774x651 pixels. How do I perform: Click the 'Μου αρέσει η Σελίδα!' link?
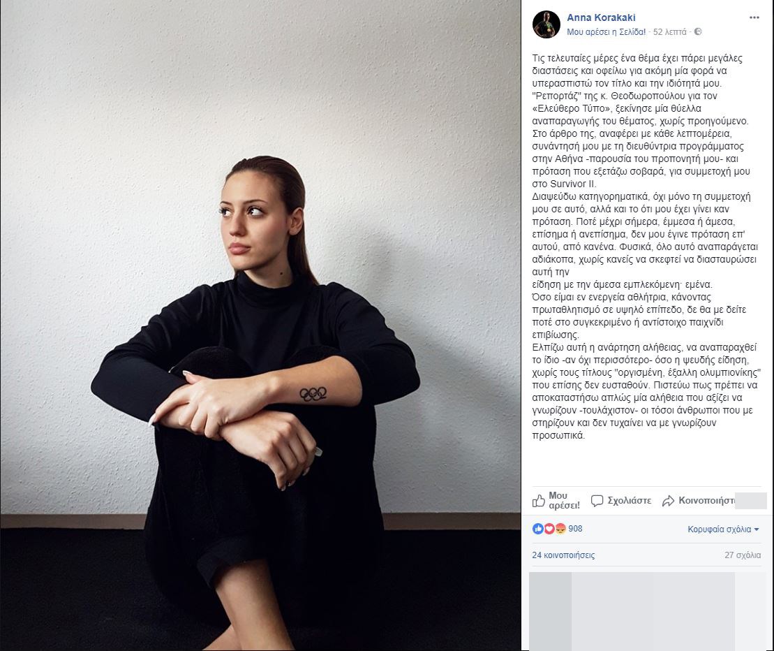[606, 31]
